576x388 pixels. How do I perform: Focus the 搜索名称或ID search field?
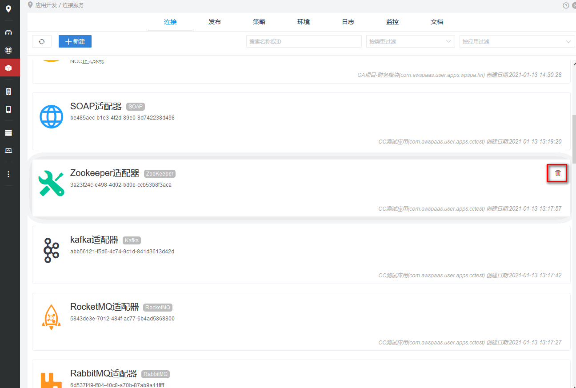point(304,41)
